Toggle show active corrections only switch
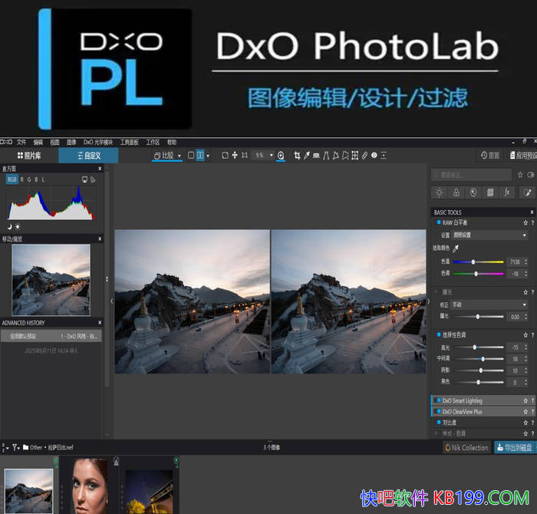The width and height of the screenshot is (537, 514). coord(531,175)
